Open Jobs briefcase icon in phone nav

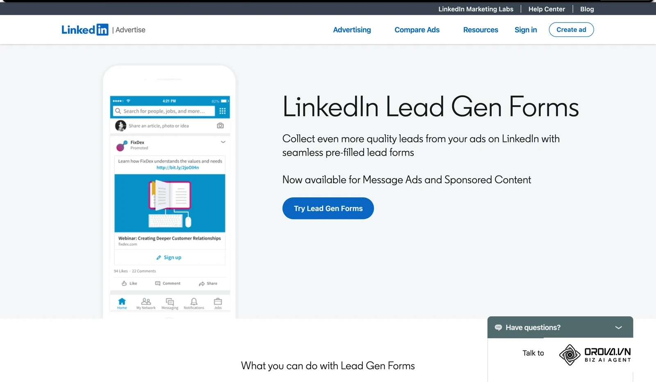tap(218, 302)
